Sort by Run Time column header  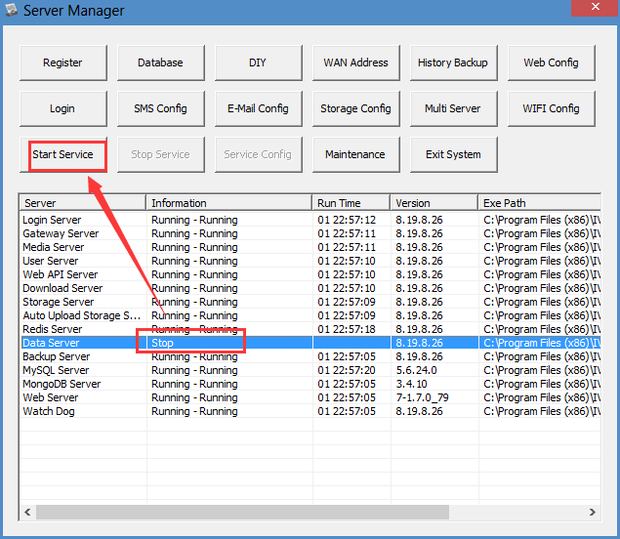351,203
